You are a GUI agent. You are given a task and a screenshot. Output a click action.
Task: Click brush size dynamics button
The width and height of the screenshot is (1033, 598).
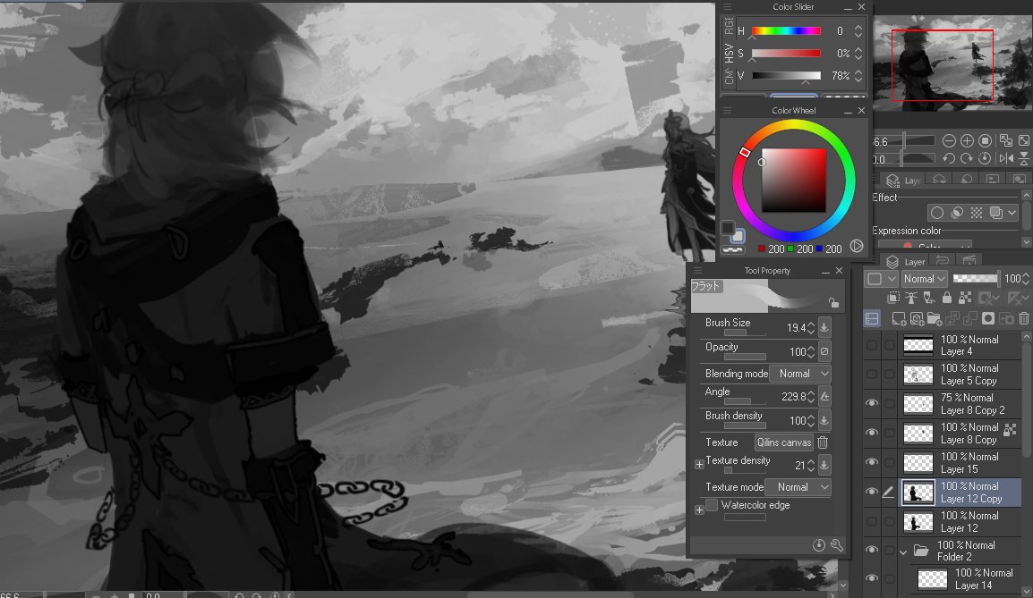[824, 327]
